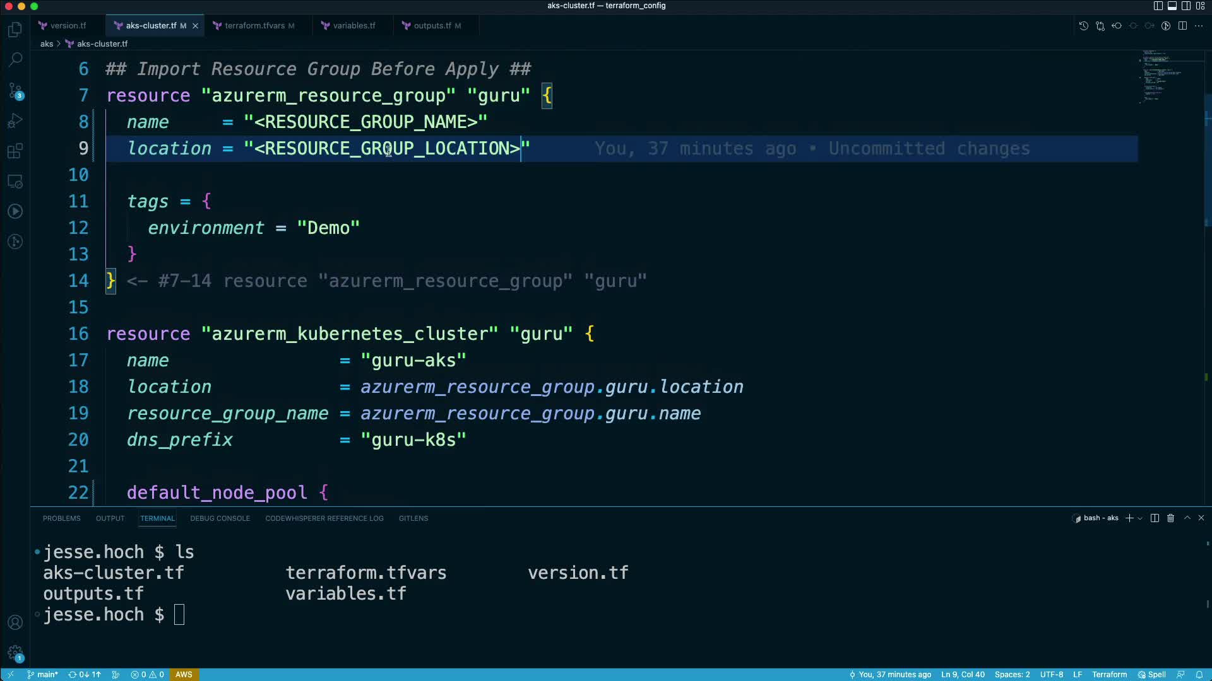Switch to the PROBLEMS panel tab

[61, 518]
